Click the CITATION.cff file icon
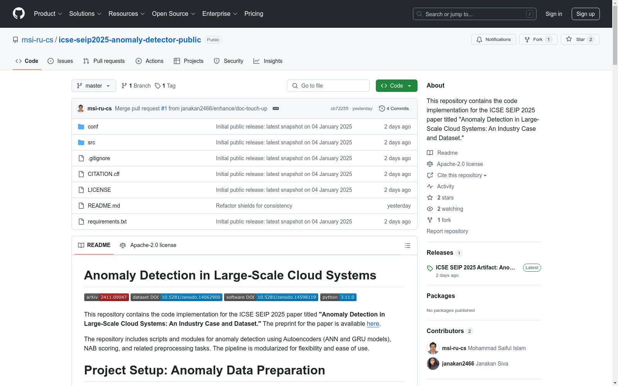 [81, 174]
